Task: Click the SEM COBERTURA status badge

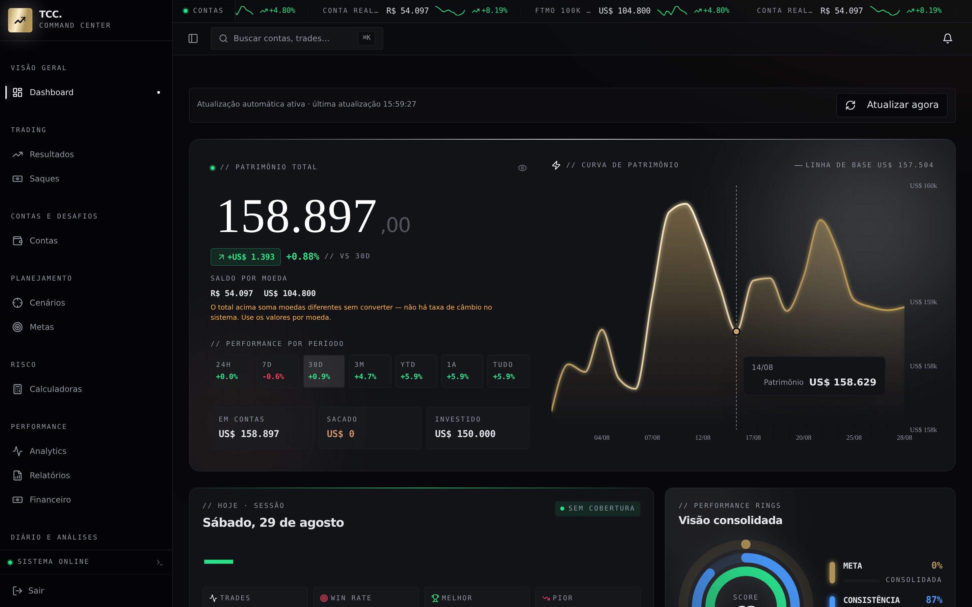Action: click(x=597, y=509)
